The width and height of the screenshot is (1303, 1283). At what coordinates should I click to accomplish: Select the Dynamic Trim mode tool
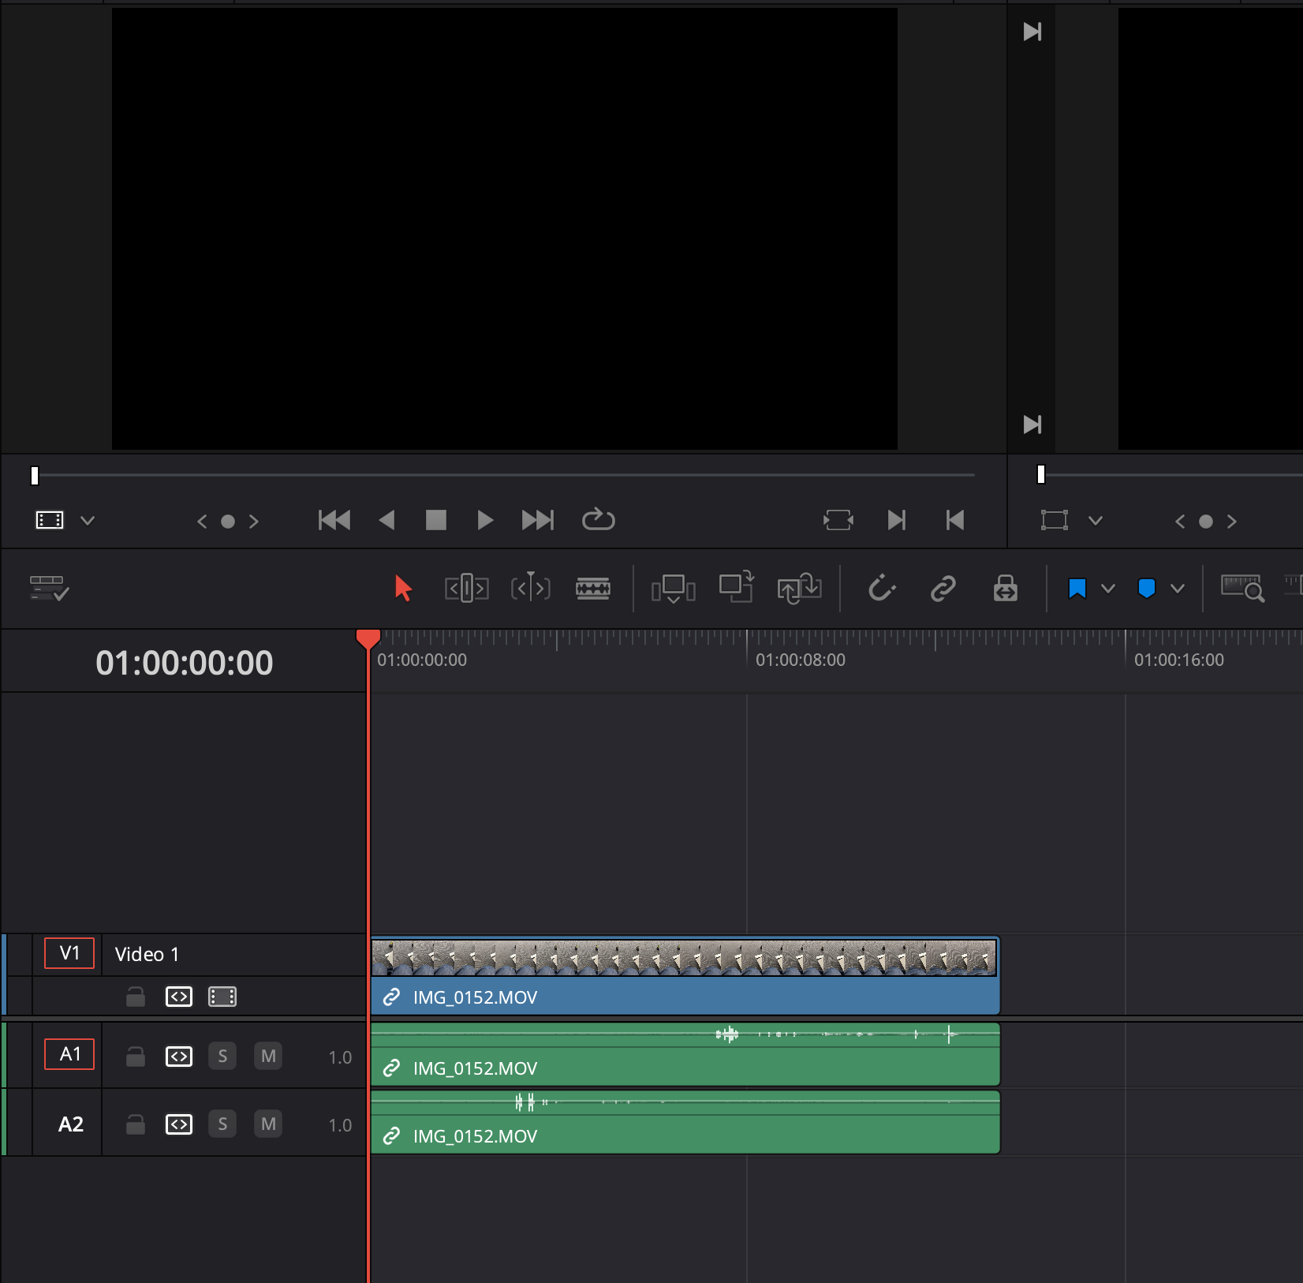(530, 589)
